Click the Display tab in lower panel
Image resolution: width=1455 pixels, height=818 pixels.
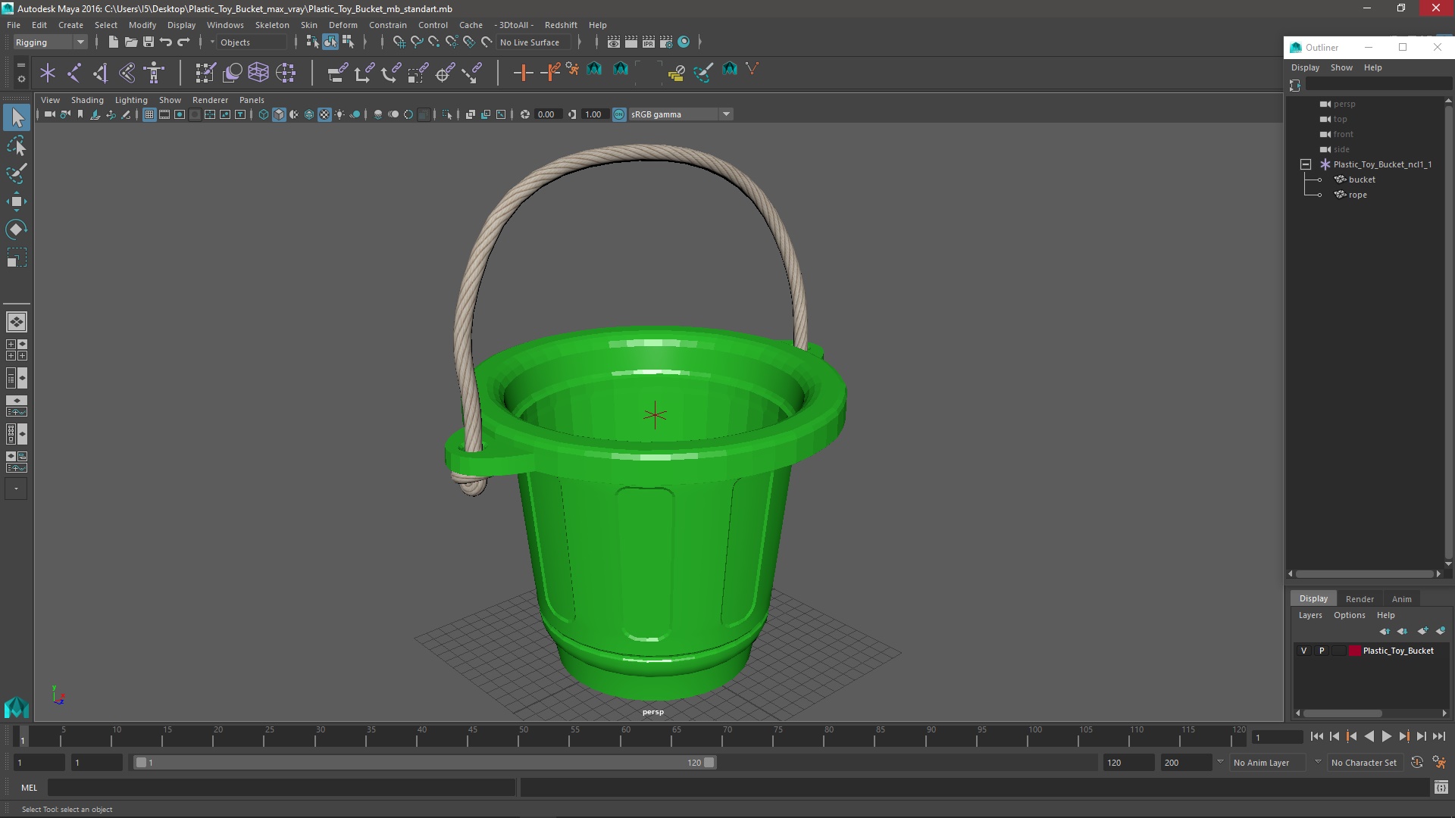click(1313, 598)
